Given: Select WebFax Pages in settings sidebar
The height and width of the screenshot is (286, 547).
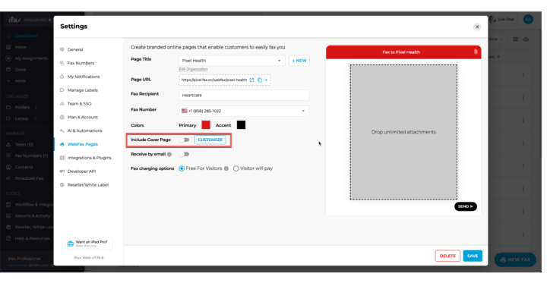Looking at the screenshot, I should click(x=82, y=144).
